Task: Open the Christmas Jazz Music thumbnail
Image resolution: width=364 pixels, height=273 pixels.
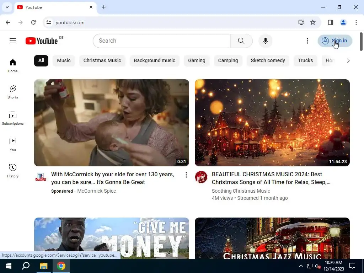Action: [x=272, y=238]
